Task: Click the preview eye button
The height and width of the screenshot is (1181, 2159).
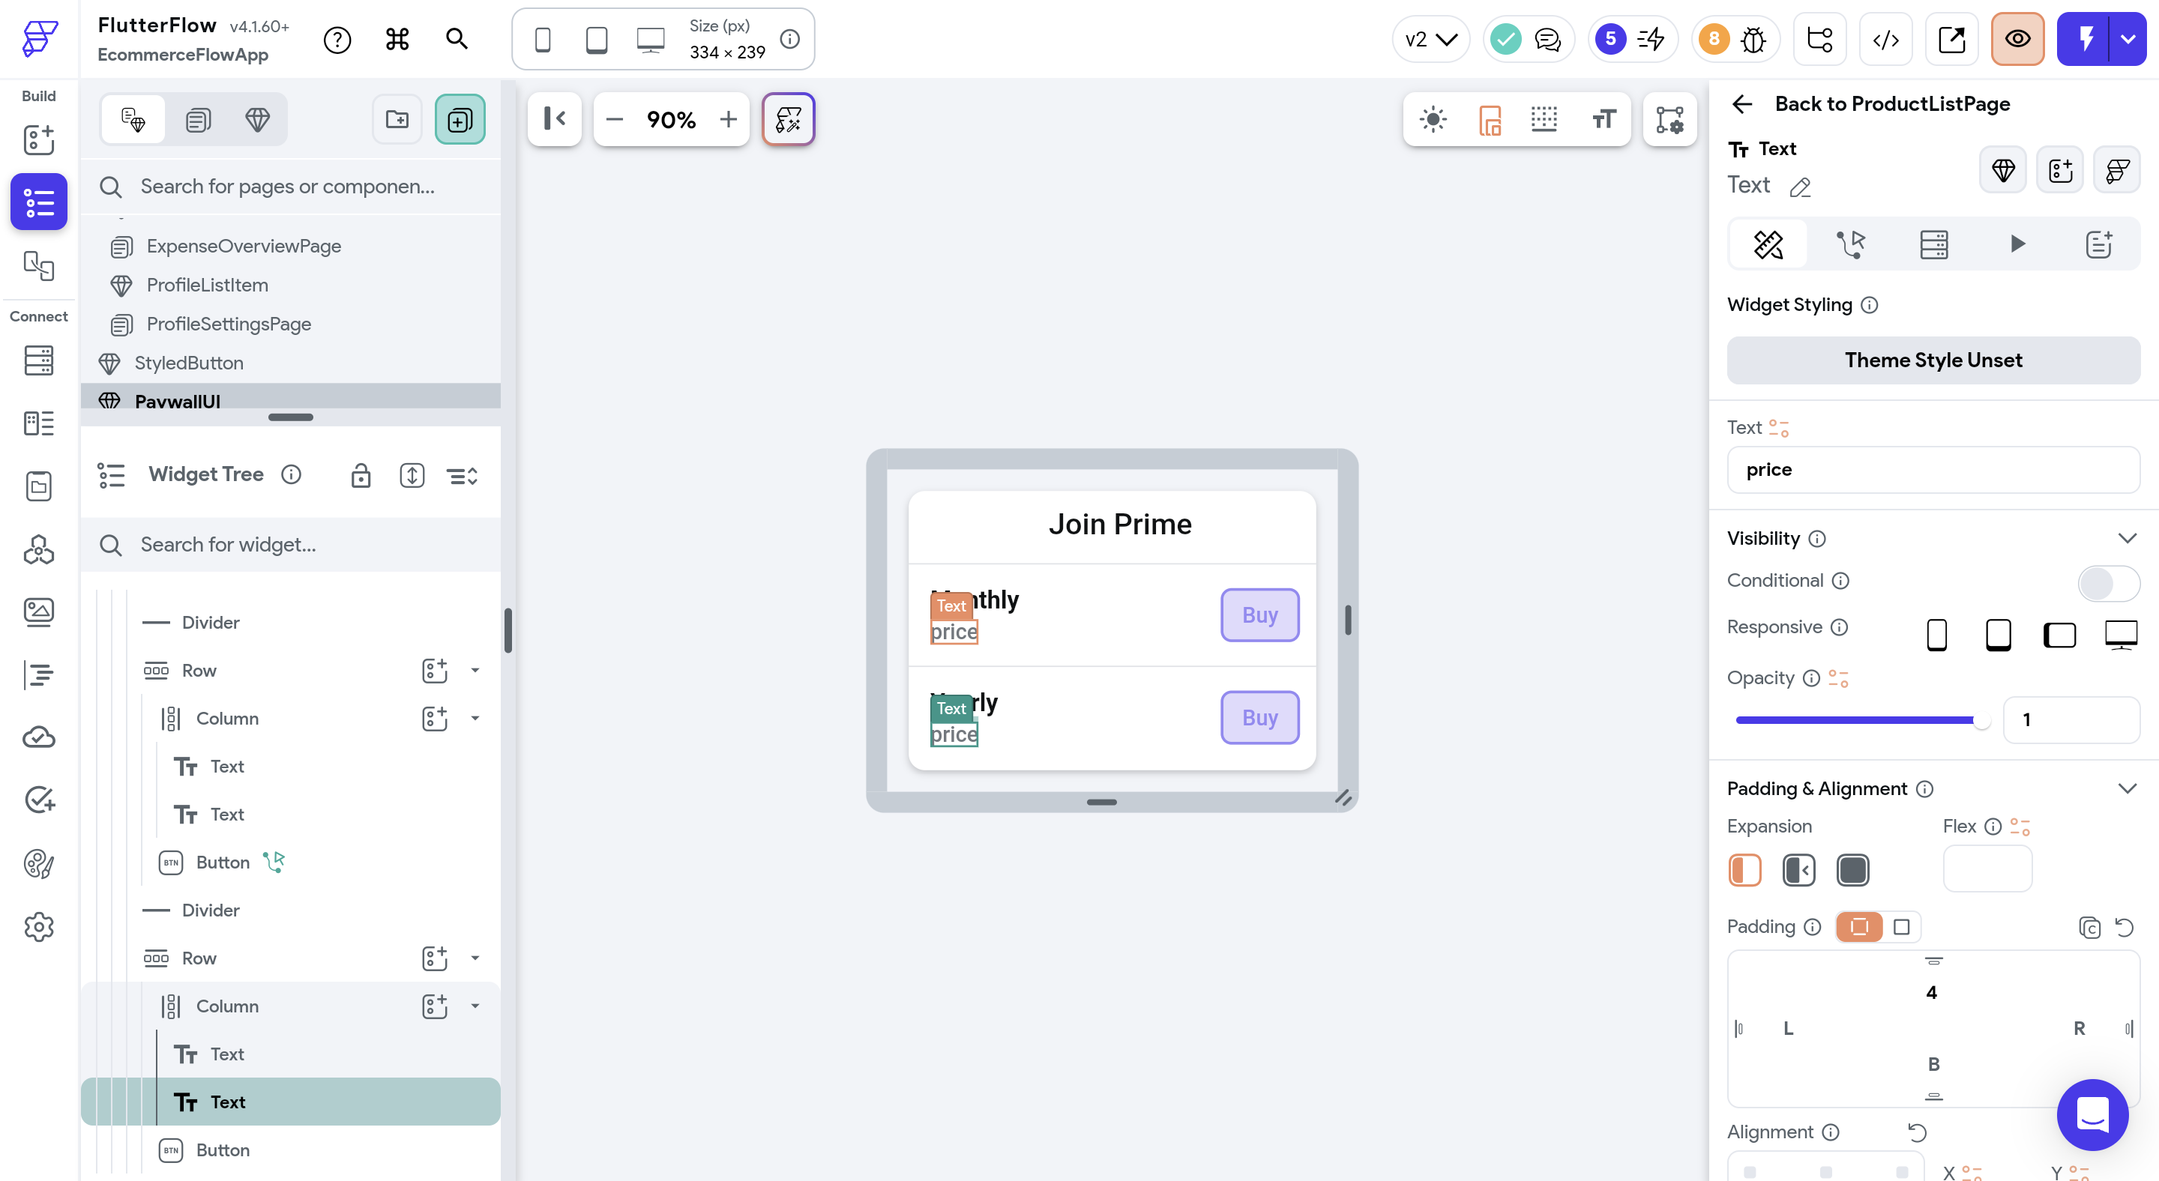Action: click(2017, 40)
